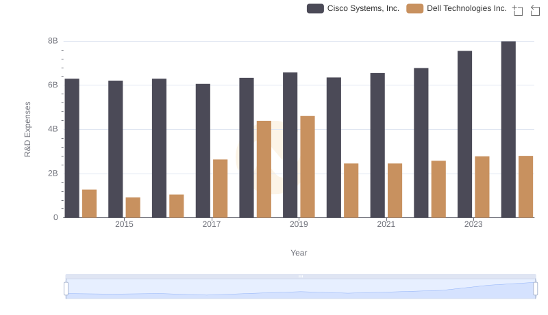Image resolution: width=548 pixels, height=315 pixels.
Task: Click the R&D Expenses axis title
Action: click(27, 129)
